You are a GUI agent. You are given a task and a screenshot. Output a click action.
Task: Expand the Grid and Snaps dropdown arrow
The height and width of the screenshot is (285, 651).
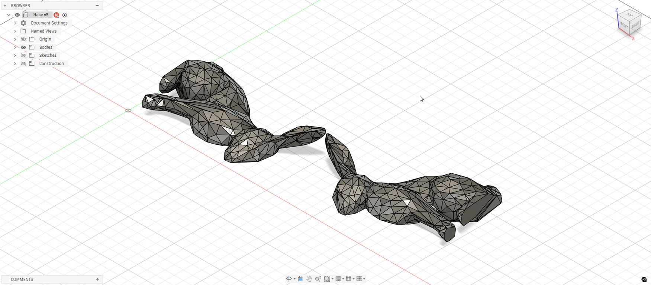point(354,279)
